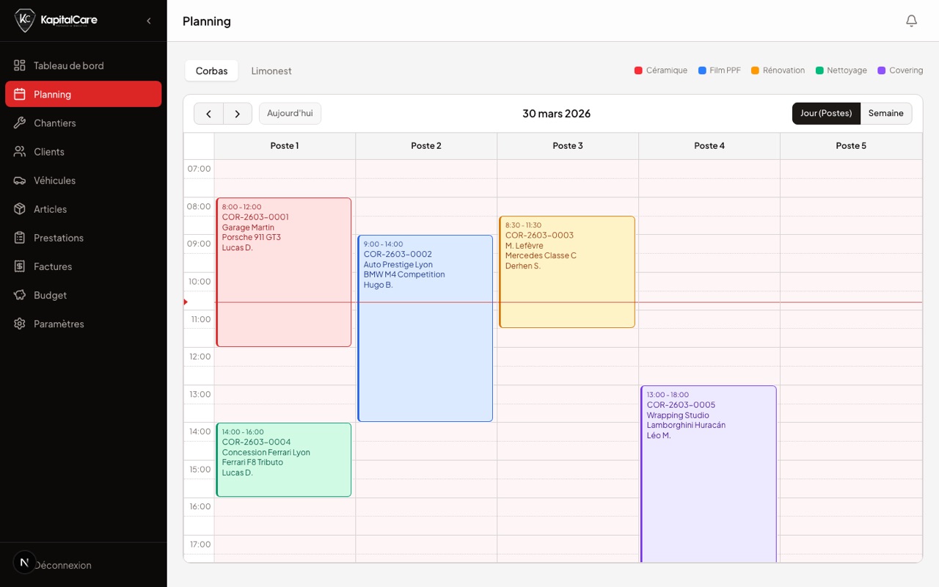Click the red Céramique legend swatch
Image resolution: width=939 pixels, height=587 pixels.
tap(638, 70)
